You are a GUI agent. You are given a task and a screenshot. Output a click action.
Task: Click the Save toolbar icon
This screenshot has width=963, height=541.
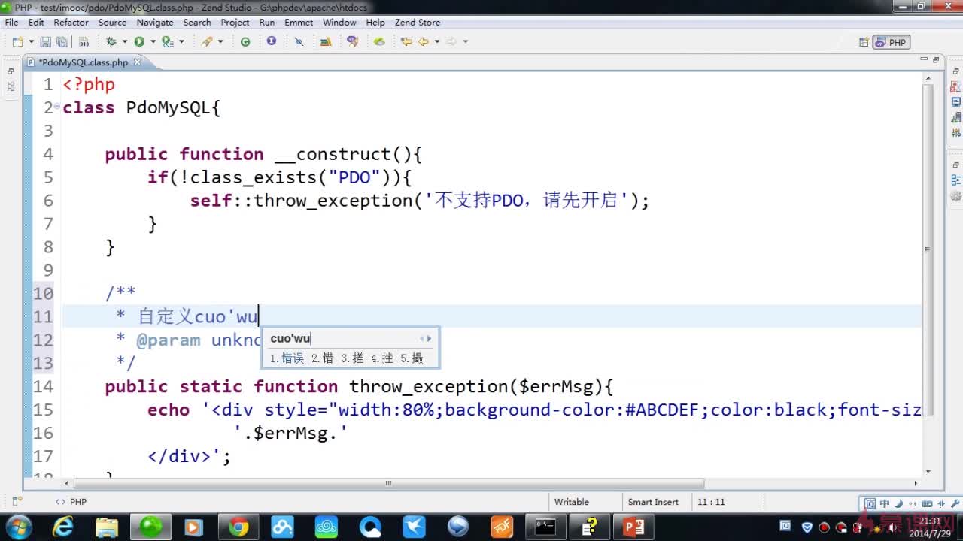click(46, 42)
